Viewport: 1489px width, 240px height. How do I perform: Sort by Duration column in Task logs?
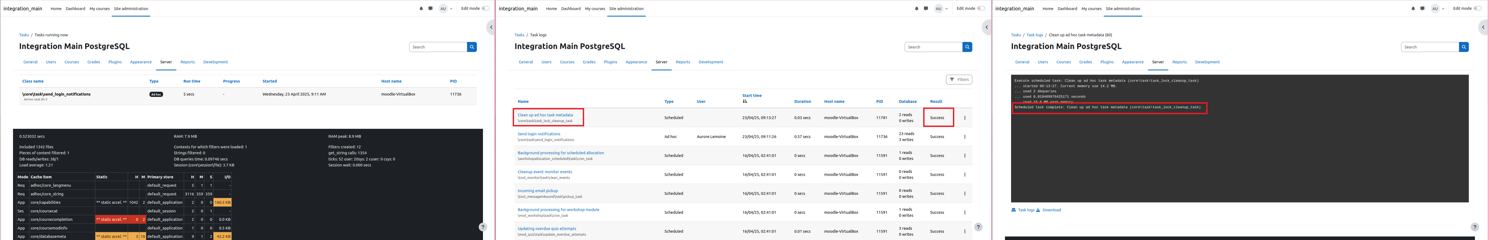click(x=802, y=102)
